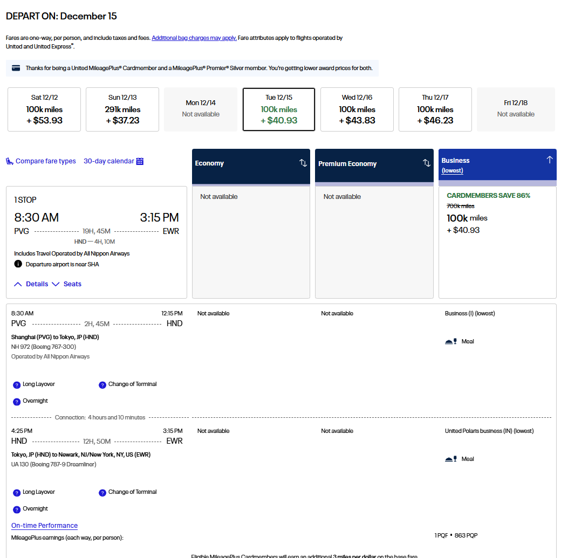
Task: Click Overnight help icon under HND-EWR segment
Action: coord(17,509)
